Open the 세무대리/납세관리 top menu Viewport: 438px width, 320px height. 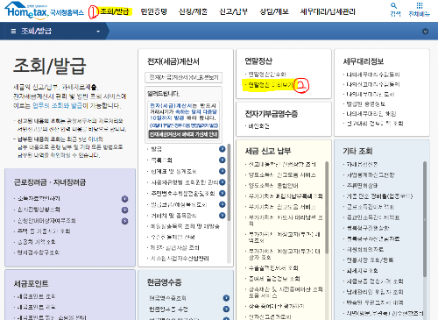click(x=328, y=11)
